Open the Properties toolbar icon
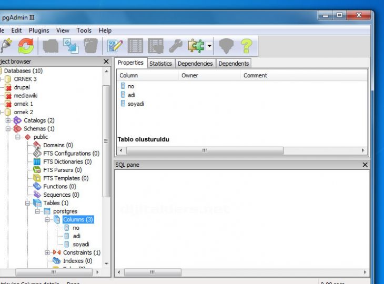This screenshot has width=384, height=284. [50, 46]
